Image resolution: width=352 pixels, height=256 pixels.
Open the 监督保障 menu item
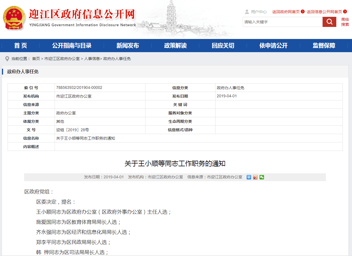pyautogui.click(x=324, y=46)
